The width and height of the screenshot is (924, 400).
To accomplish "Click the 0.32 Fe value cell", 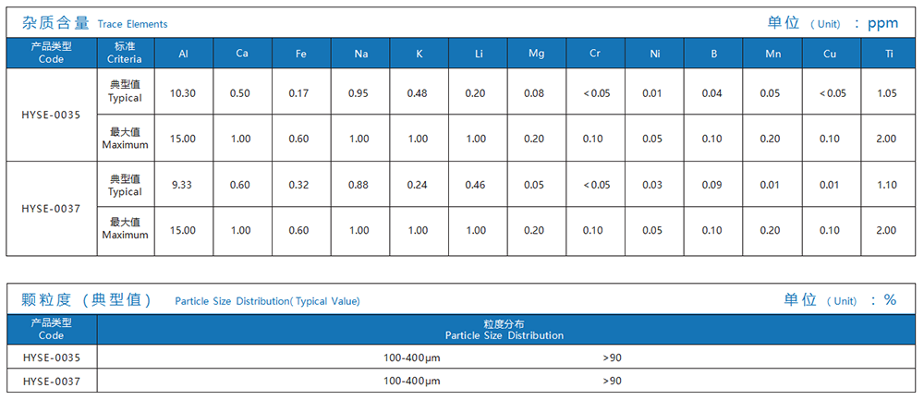I will click(x=298, y=185).
